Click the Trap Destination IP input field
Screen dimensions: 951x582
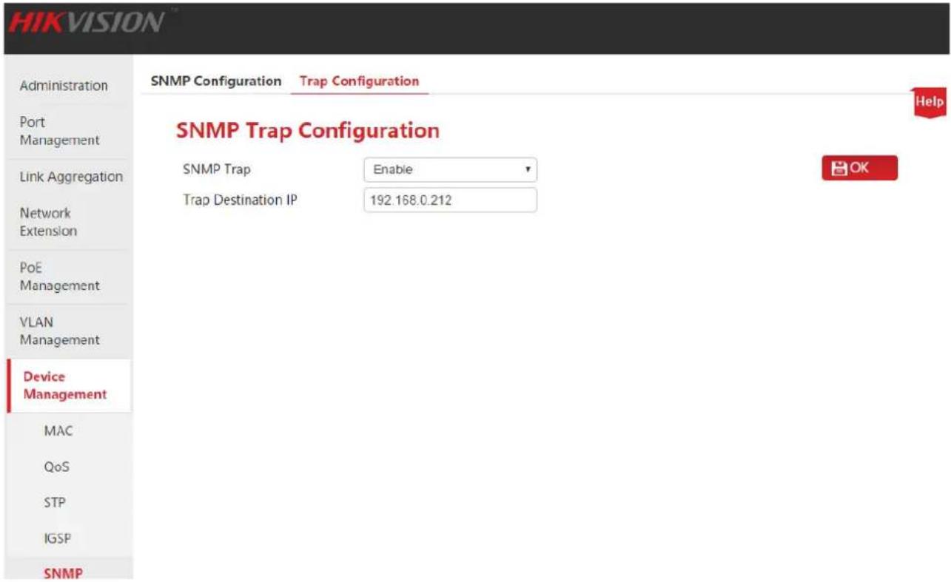[450, 200]
